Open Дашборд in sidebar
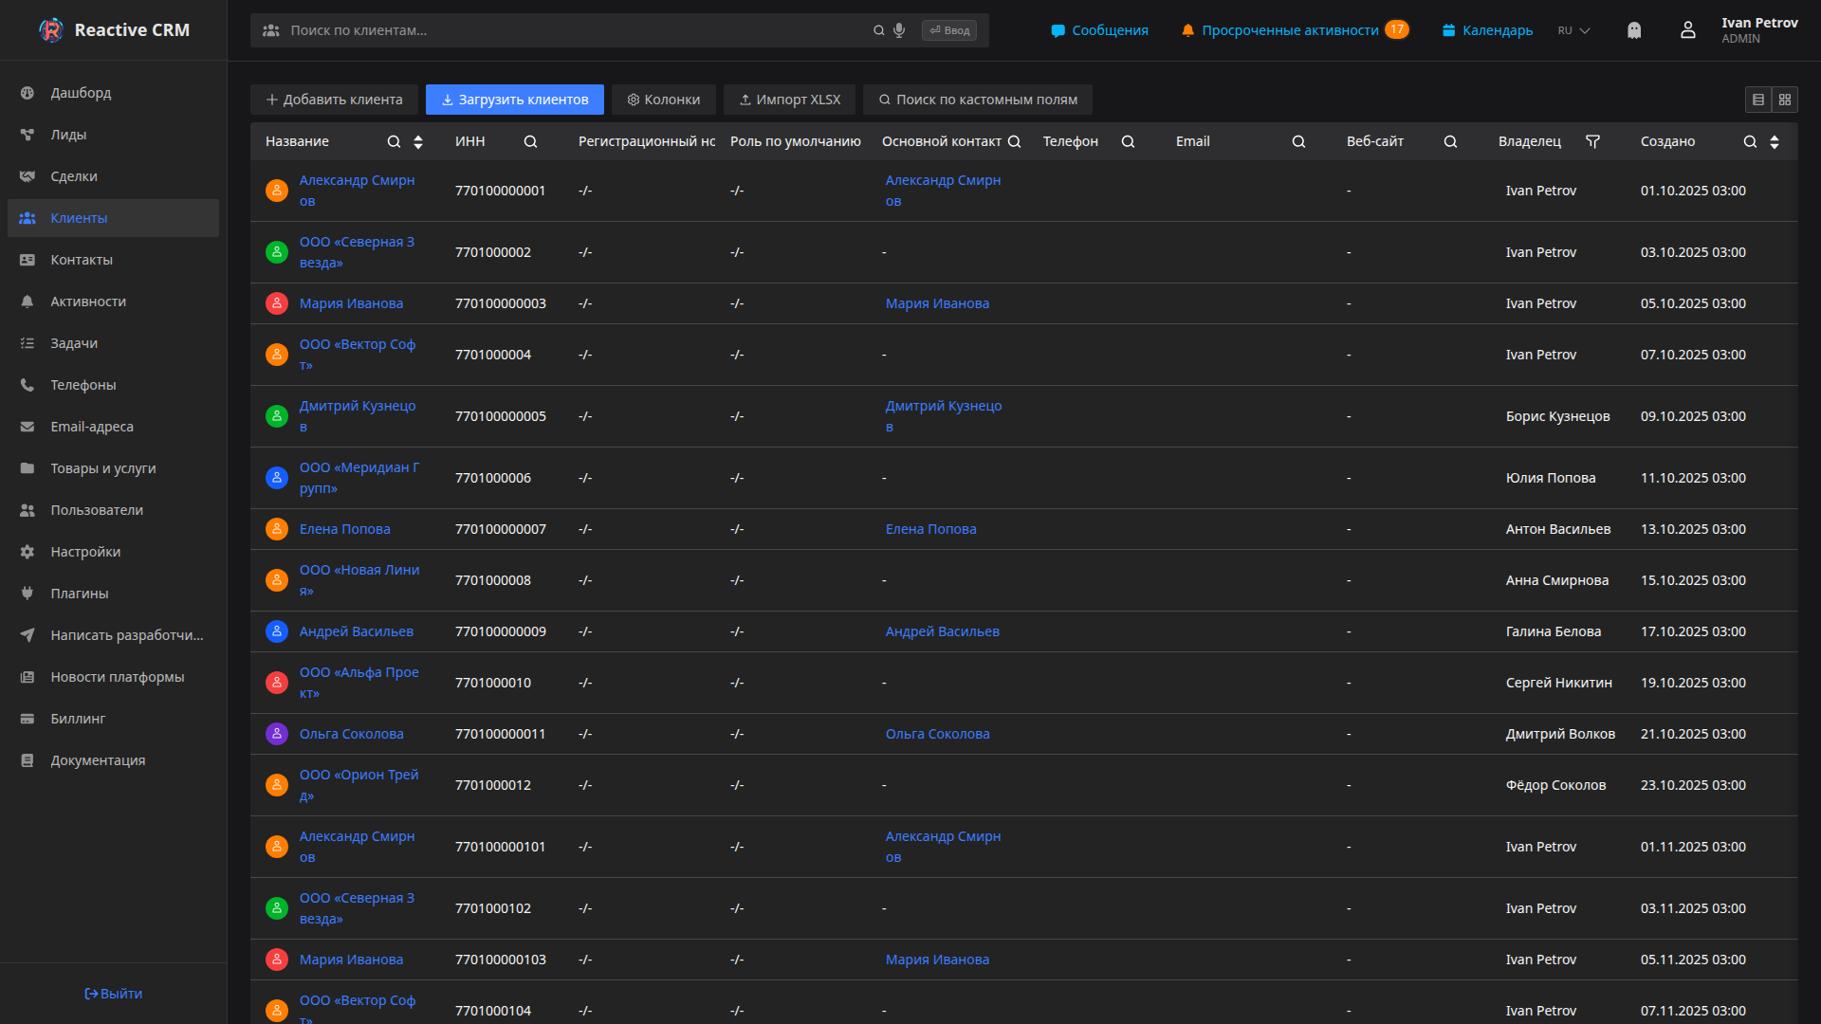 coord(113,93)
